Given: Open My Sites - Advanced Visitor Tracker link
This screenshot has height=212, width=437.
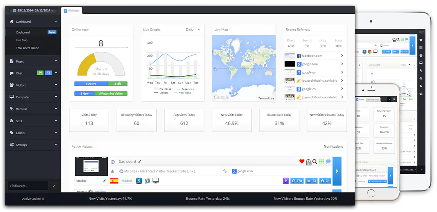Looking at the screenshot, I should [x=159, y=171].
